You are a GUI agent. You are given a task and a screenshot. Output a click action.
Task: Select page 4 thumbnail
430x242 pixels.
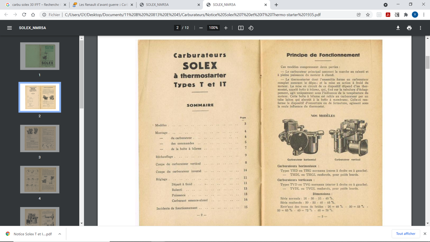[x=40, y=179]
